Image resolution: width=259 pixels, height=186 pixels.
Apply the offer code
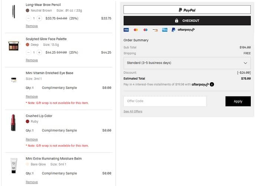pyautogui.click(x=238, y=101)
